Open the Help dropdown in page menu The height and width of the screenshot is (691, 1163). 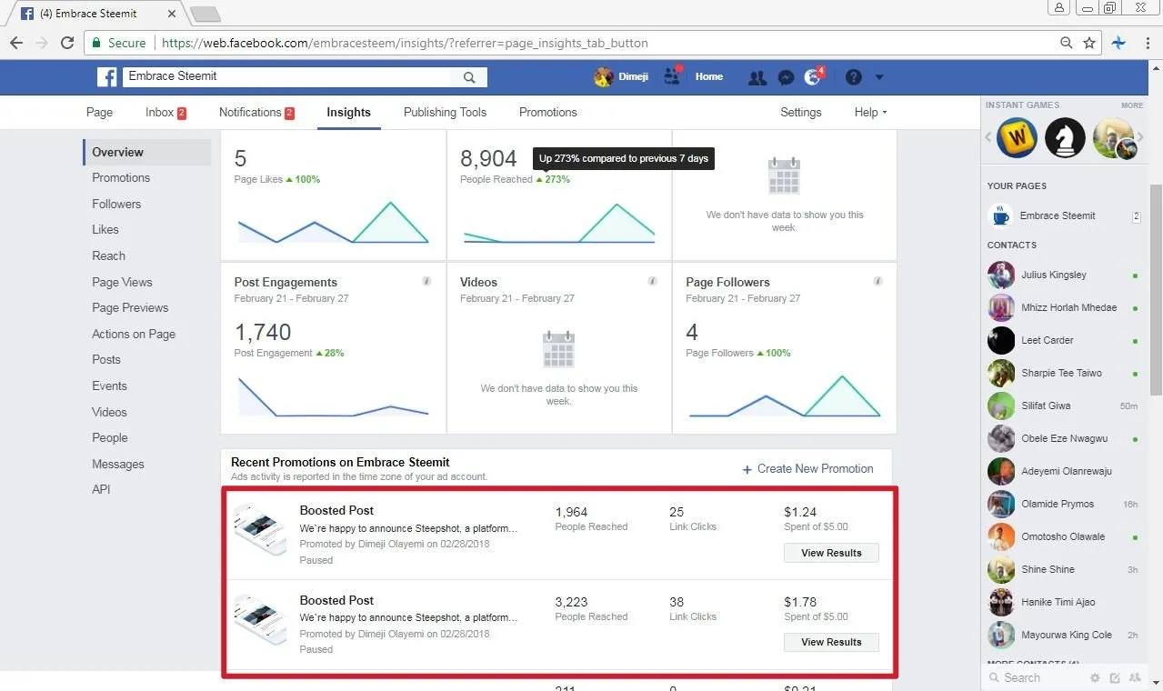(x=870, y=113)
